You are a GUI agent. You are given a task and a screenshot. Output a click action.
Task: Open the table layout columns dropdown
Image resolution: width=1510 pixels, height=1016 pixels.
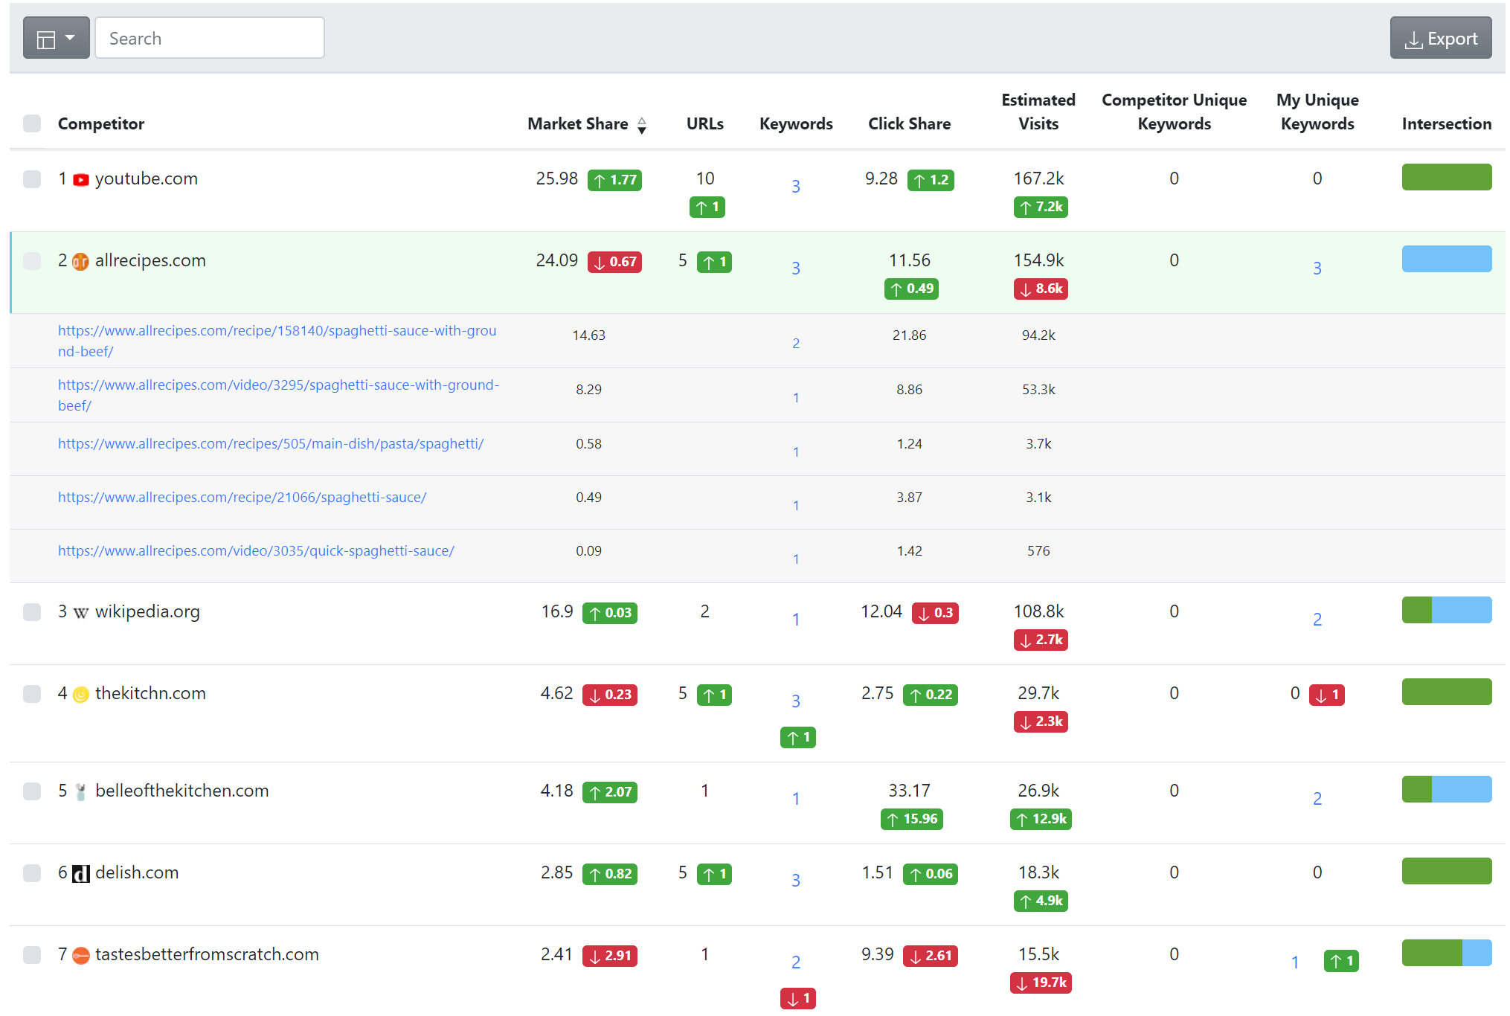(x=57, y=38)
